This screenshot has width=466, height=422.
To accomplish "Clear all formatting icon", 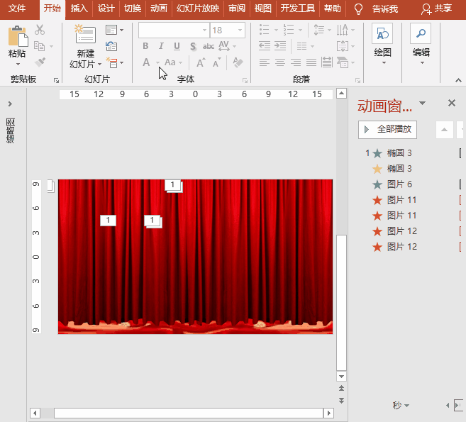I will pyautogui.click(x=238, y=62).
